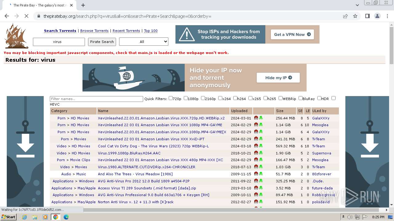Click the browser Back arrow
The height and width of the screenshot is (221, 394).
7,16
